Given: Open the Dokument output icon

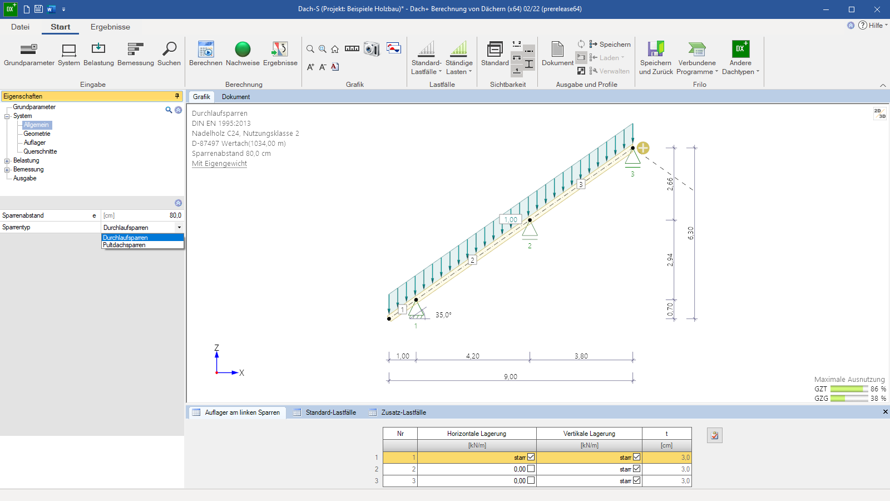Looking at the screenshot, I should [557, 49].
